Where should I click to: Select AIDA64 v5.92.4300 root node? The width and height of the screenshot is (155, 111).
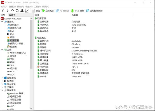pos(11,19)
